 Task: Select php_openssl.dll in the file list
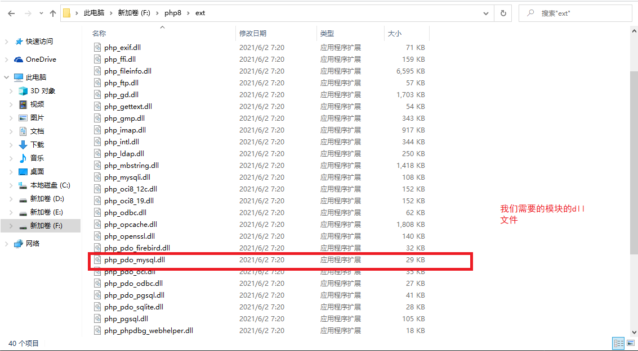[129, 236]
